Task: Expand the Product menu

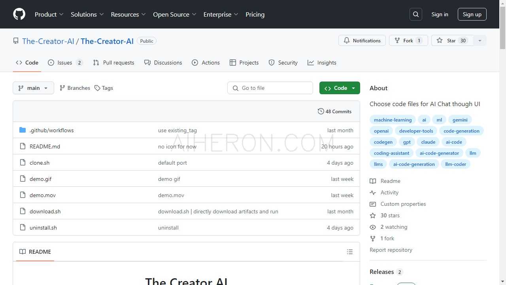Action: point(49,14)
